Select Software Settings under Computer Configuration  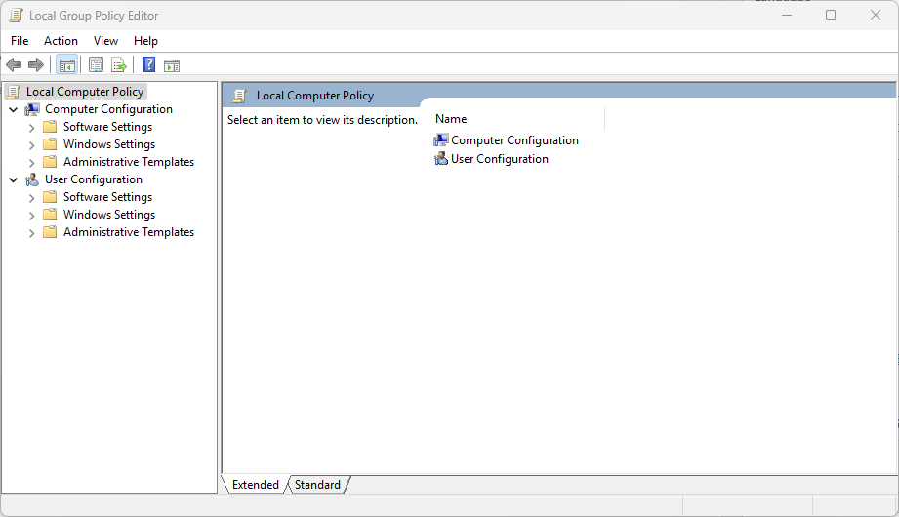107,127
